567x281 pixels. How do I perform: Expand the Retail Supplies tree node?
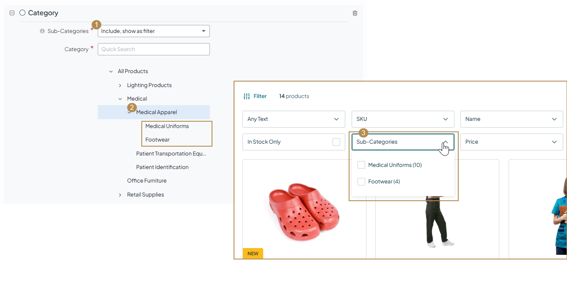[x=120, y=194]
